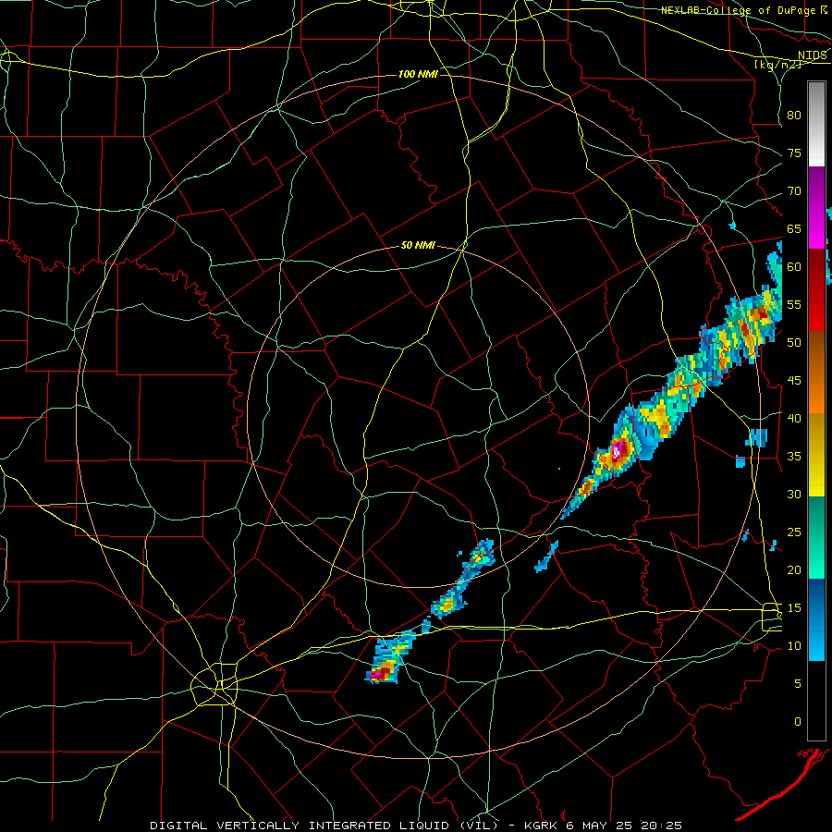Click the 35 value on the color scale
The height and width of the screenshot is (832, 832).
794,457
